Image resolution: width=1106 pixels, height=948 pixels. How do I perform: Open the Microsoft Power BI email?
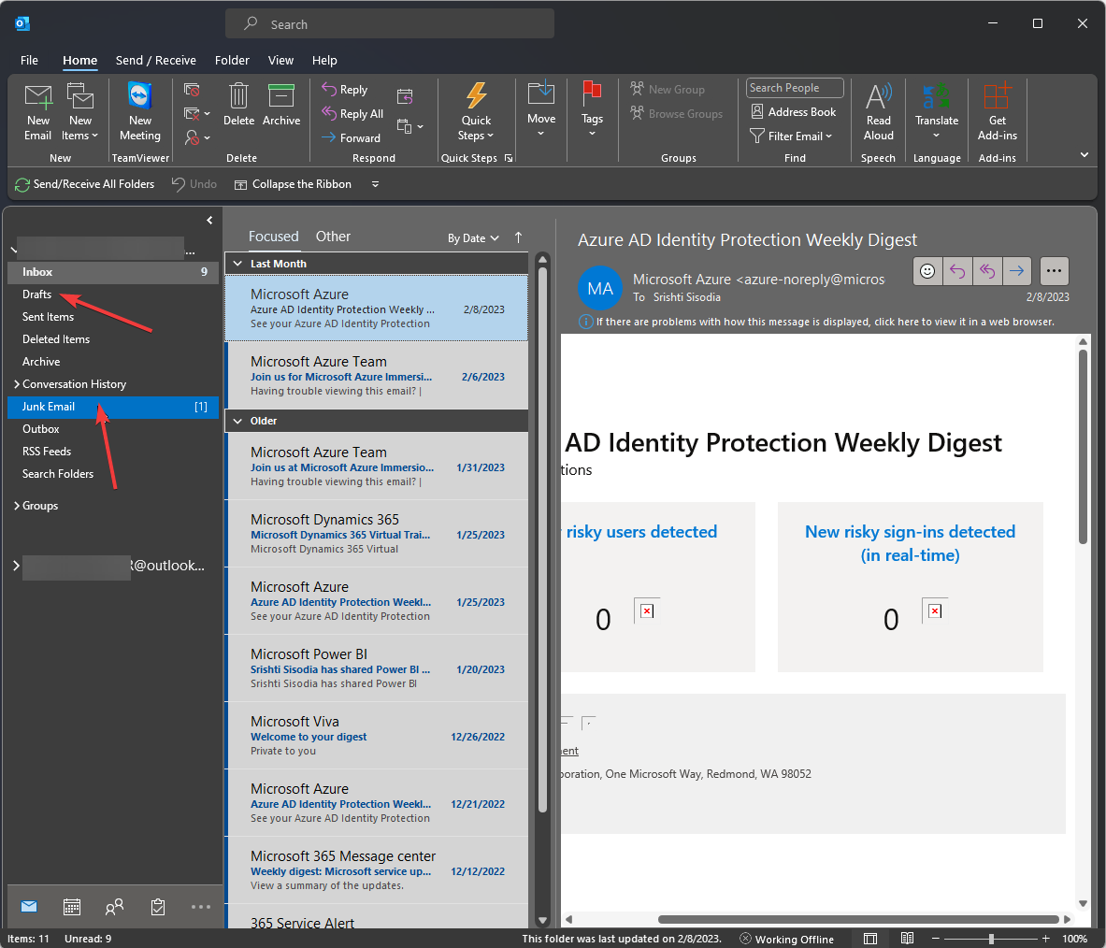pyautogui.click(x=378, y=668)
